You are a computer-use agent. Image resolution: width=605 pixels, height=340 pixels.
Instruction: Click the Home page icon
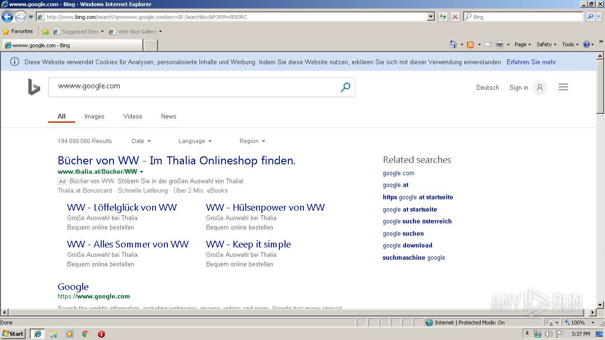pos(453,44)
